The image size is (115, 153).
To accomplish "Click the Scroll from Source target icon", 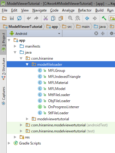I will [96, 33].
